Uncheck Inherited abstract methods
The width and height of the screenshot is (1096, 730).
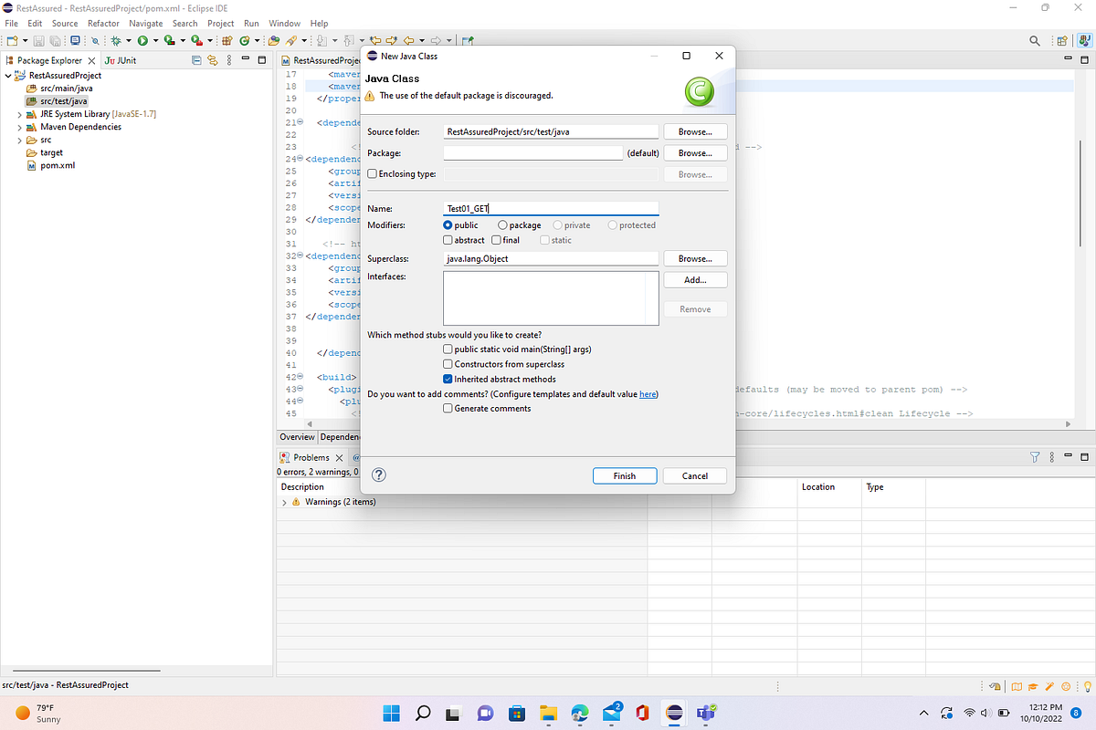(x=448, y=379)
